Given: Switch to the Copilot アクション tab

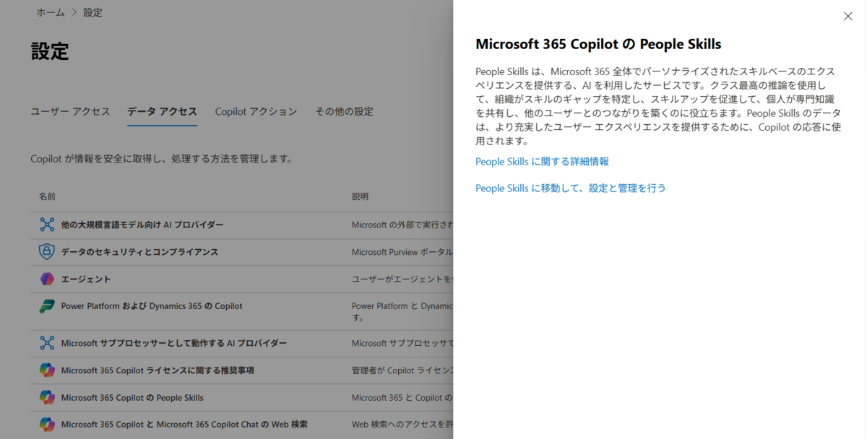Looking at the screenshot, I should 256,111.
